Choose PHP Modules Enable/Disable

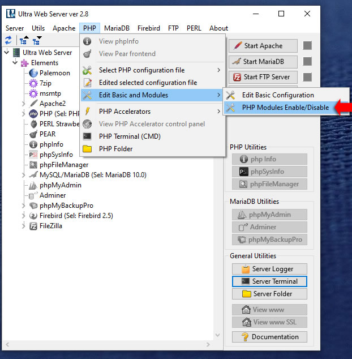(x=286, y=108)
